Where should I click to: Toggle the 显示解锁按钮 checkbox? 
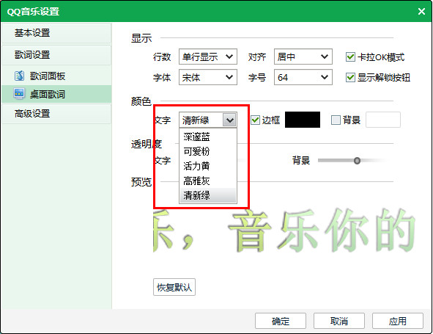350,77
